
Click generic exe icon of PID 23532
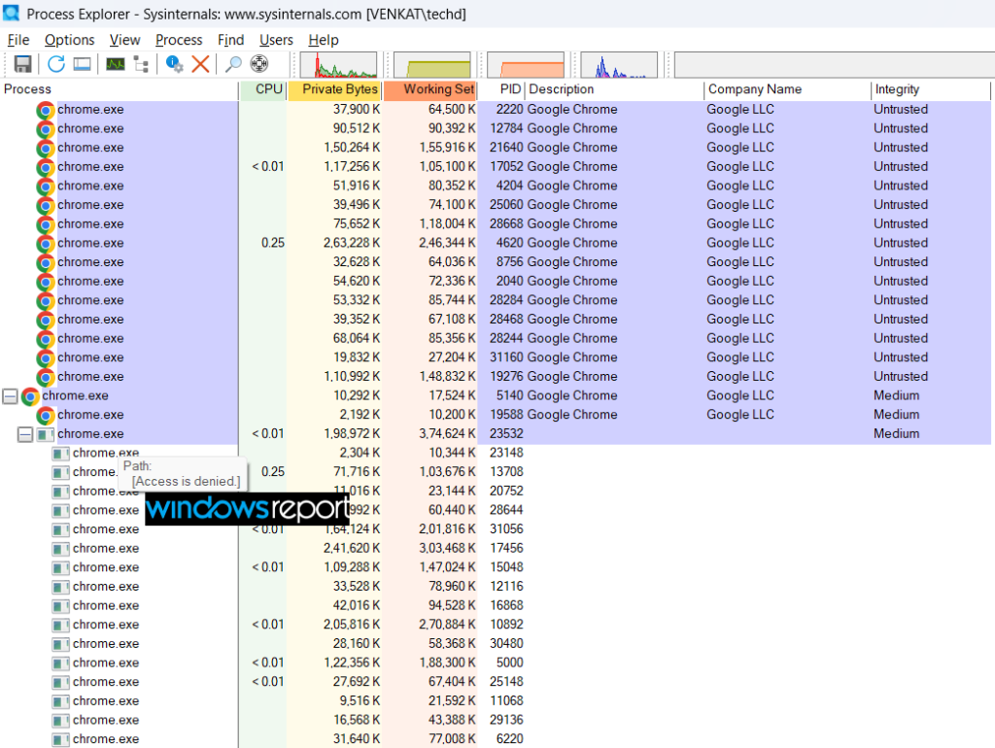(45, 434)
